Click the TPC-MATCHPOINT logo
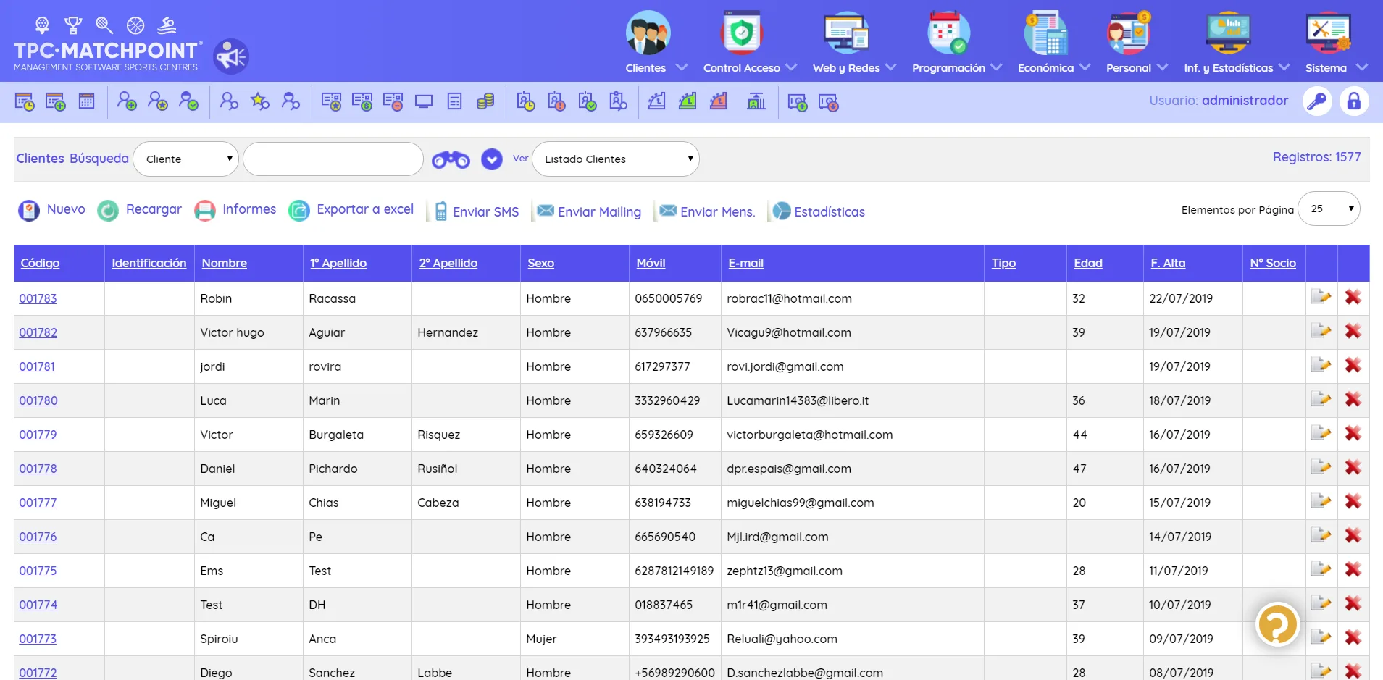Viewport: 1383px width, 680px height. [107, 43]
